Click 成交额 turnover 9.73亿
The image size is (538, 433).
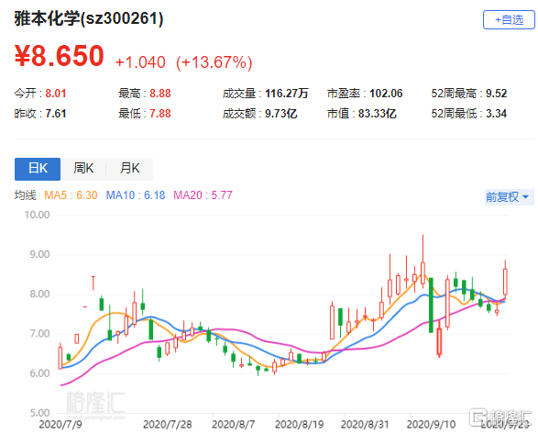click(280, 114)
